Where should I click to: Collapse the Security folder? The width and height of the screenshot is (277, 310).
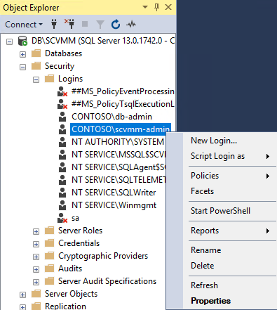[x=22, y=67]
